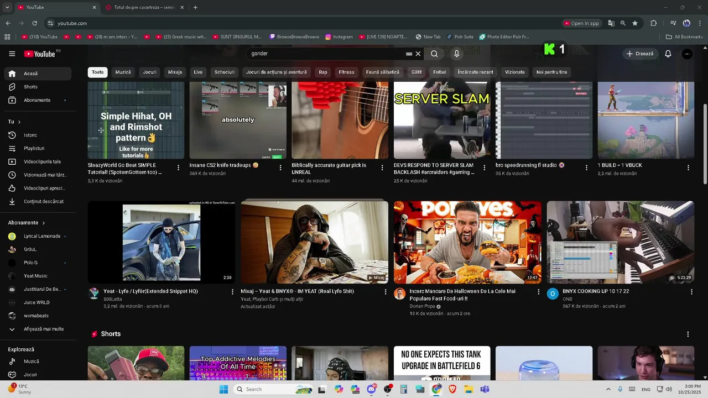The height and width of the screenshot is (398, 708).
Task: Open options for 1 BUILD = 1 VBUCK
Action: [688, 167]
